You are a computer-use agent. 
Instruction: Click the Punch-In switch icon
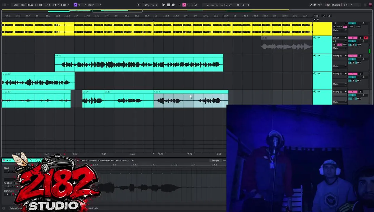[221, 5]
